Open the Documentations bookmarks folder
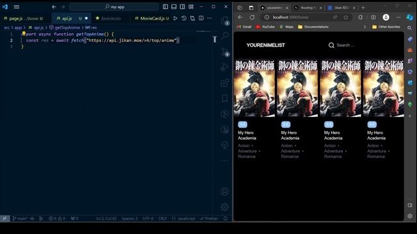The image size is (417, 234). 313,27
